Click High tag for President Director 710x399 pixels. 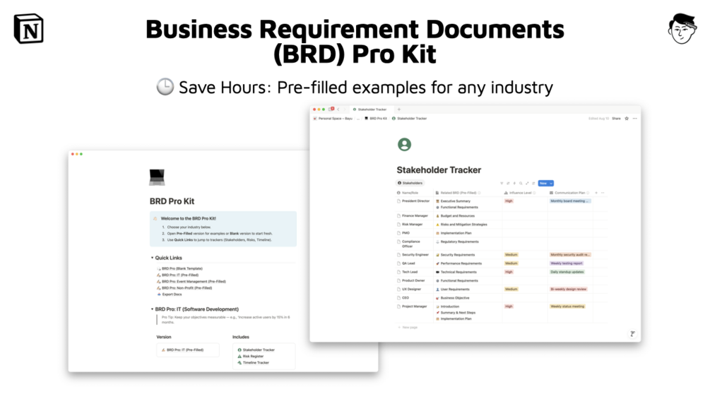[509, 201]
